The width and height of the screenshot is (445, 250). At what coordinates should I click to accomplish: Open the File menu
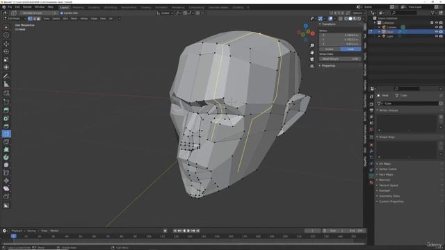click(x=10, y=7)
